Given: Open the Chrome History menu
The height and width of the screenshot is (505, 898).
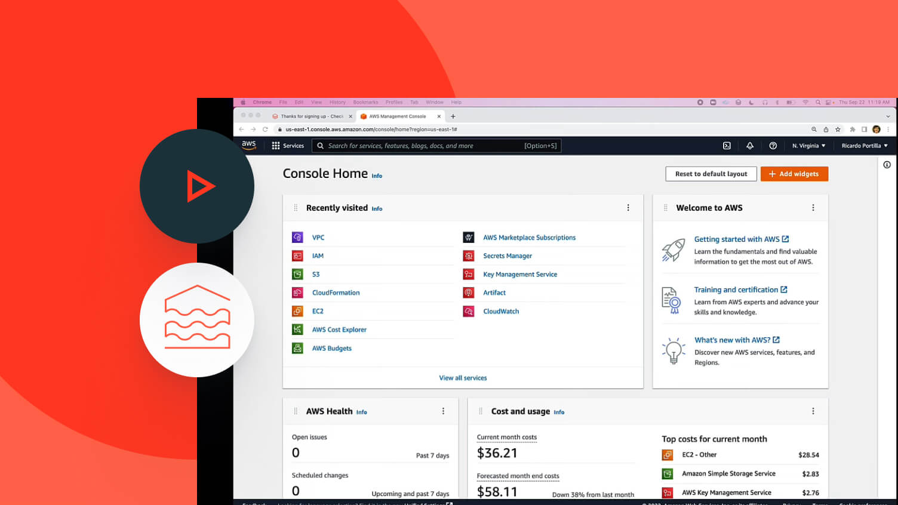Looking at the screenshot, I should click(337, 103).
